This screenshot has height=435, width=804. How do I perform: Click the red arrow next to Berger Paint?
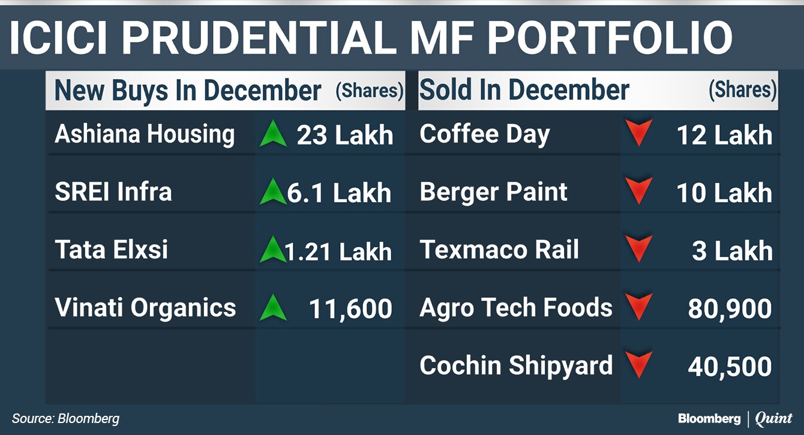point(638,192)
